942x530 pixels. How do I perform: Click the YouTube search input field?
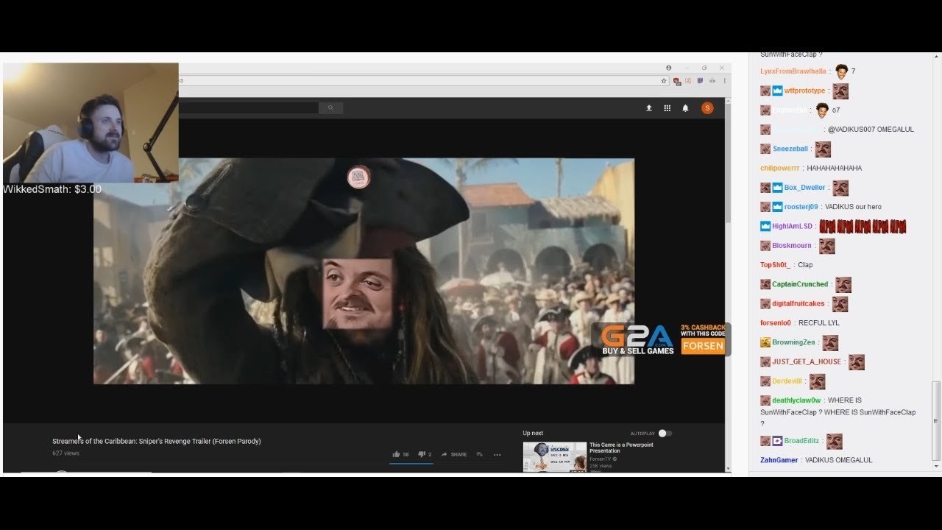(x=248, y=108)
